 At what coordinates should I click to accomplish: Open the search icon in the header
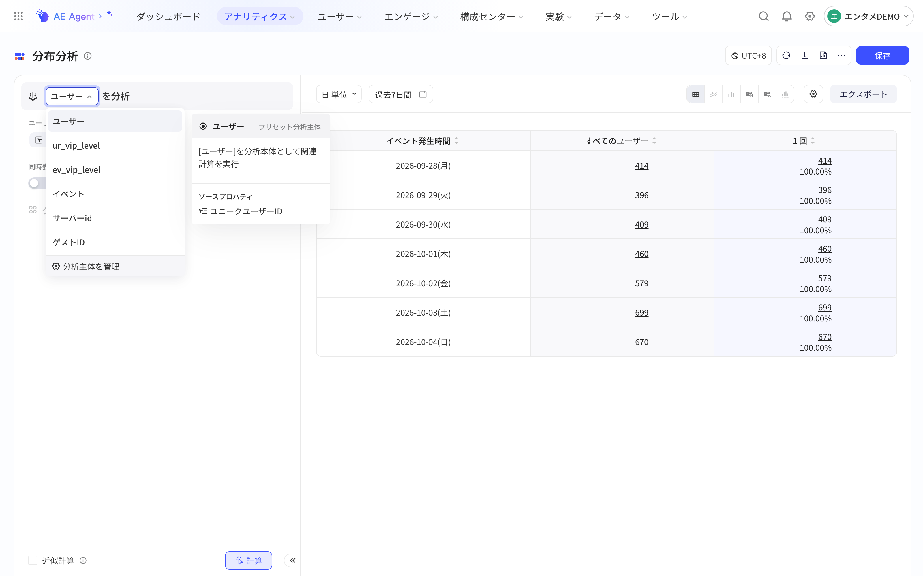coord(763,16)
